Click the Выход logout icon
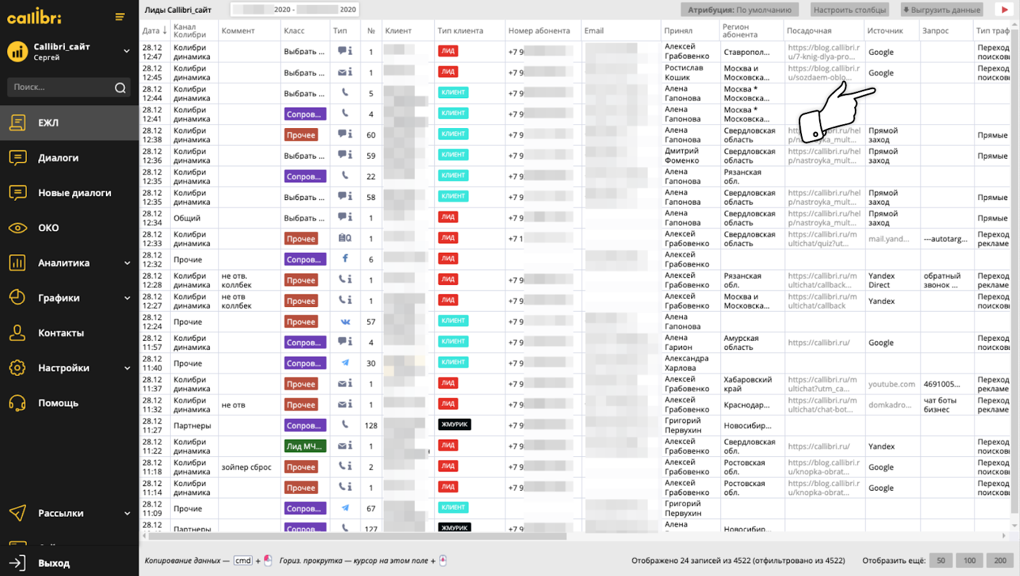 tap(18, 563)
